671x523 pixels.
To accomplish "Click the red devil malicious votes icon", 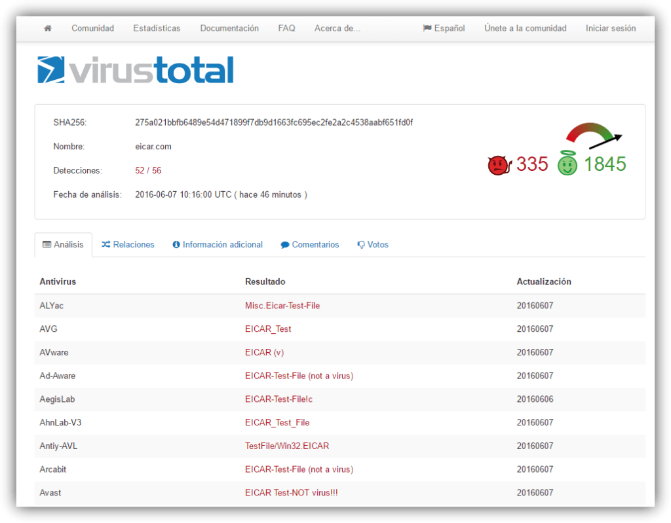I will pyautogui.click(x=499, y=165).
